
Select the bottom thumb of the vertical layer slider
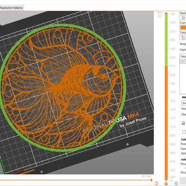click(x=166, y=179)
